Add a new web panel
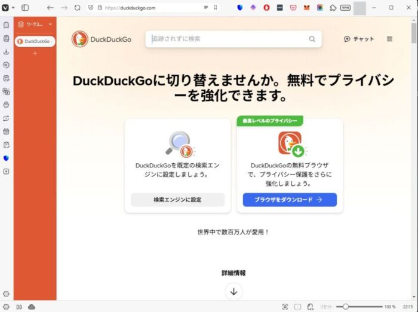The height and width of the screenshot is (312, 418). (x=6, y=172)
